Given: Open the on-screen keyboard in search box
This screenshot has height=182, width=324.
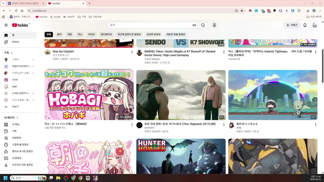Looking at the screenshot, I should coord(194,25).
